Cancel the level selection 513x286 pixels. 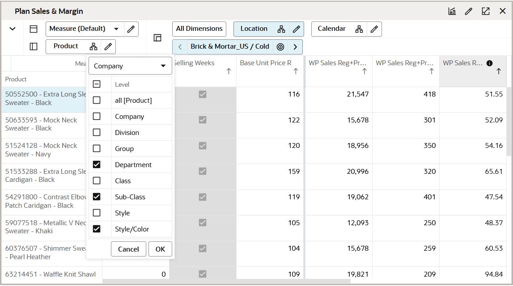click(x=128, y=249)
